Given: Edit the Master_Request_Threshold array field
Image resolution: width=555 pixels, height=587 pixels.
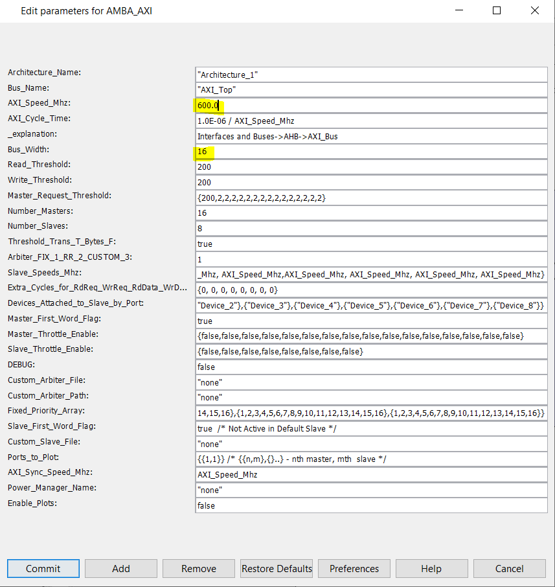Looking at the screenshot, I should pos(371,198).
